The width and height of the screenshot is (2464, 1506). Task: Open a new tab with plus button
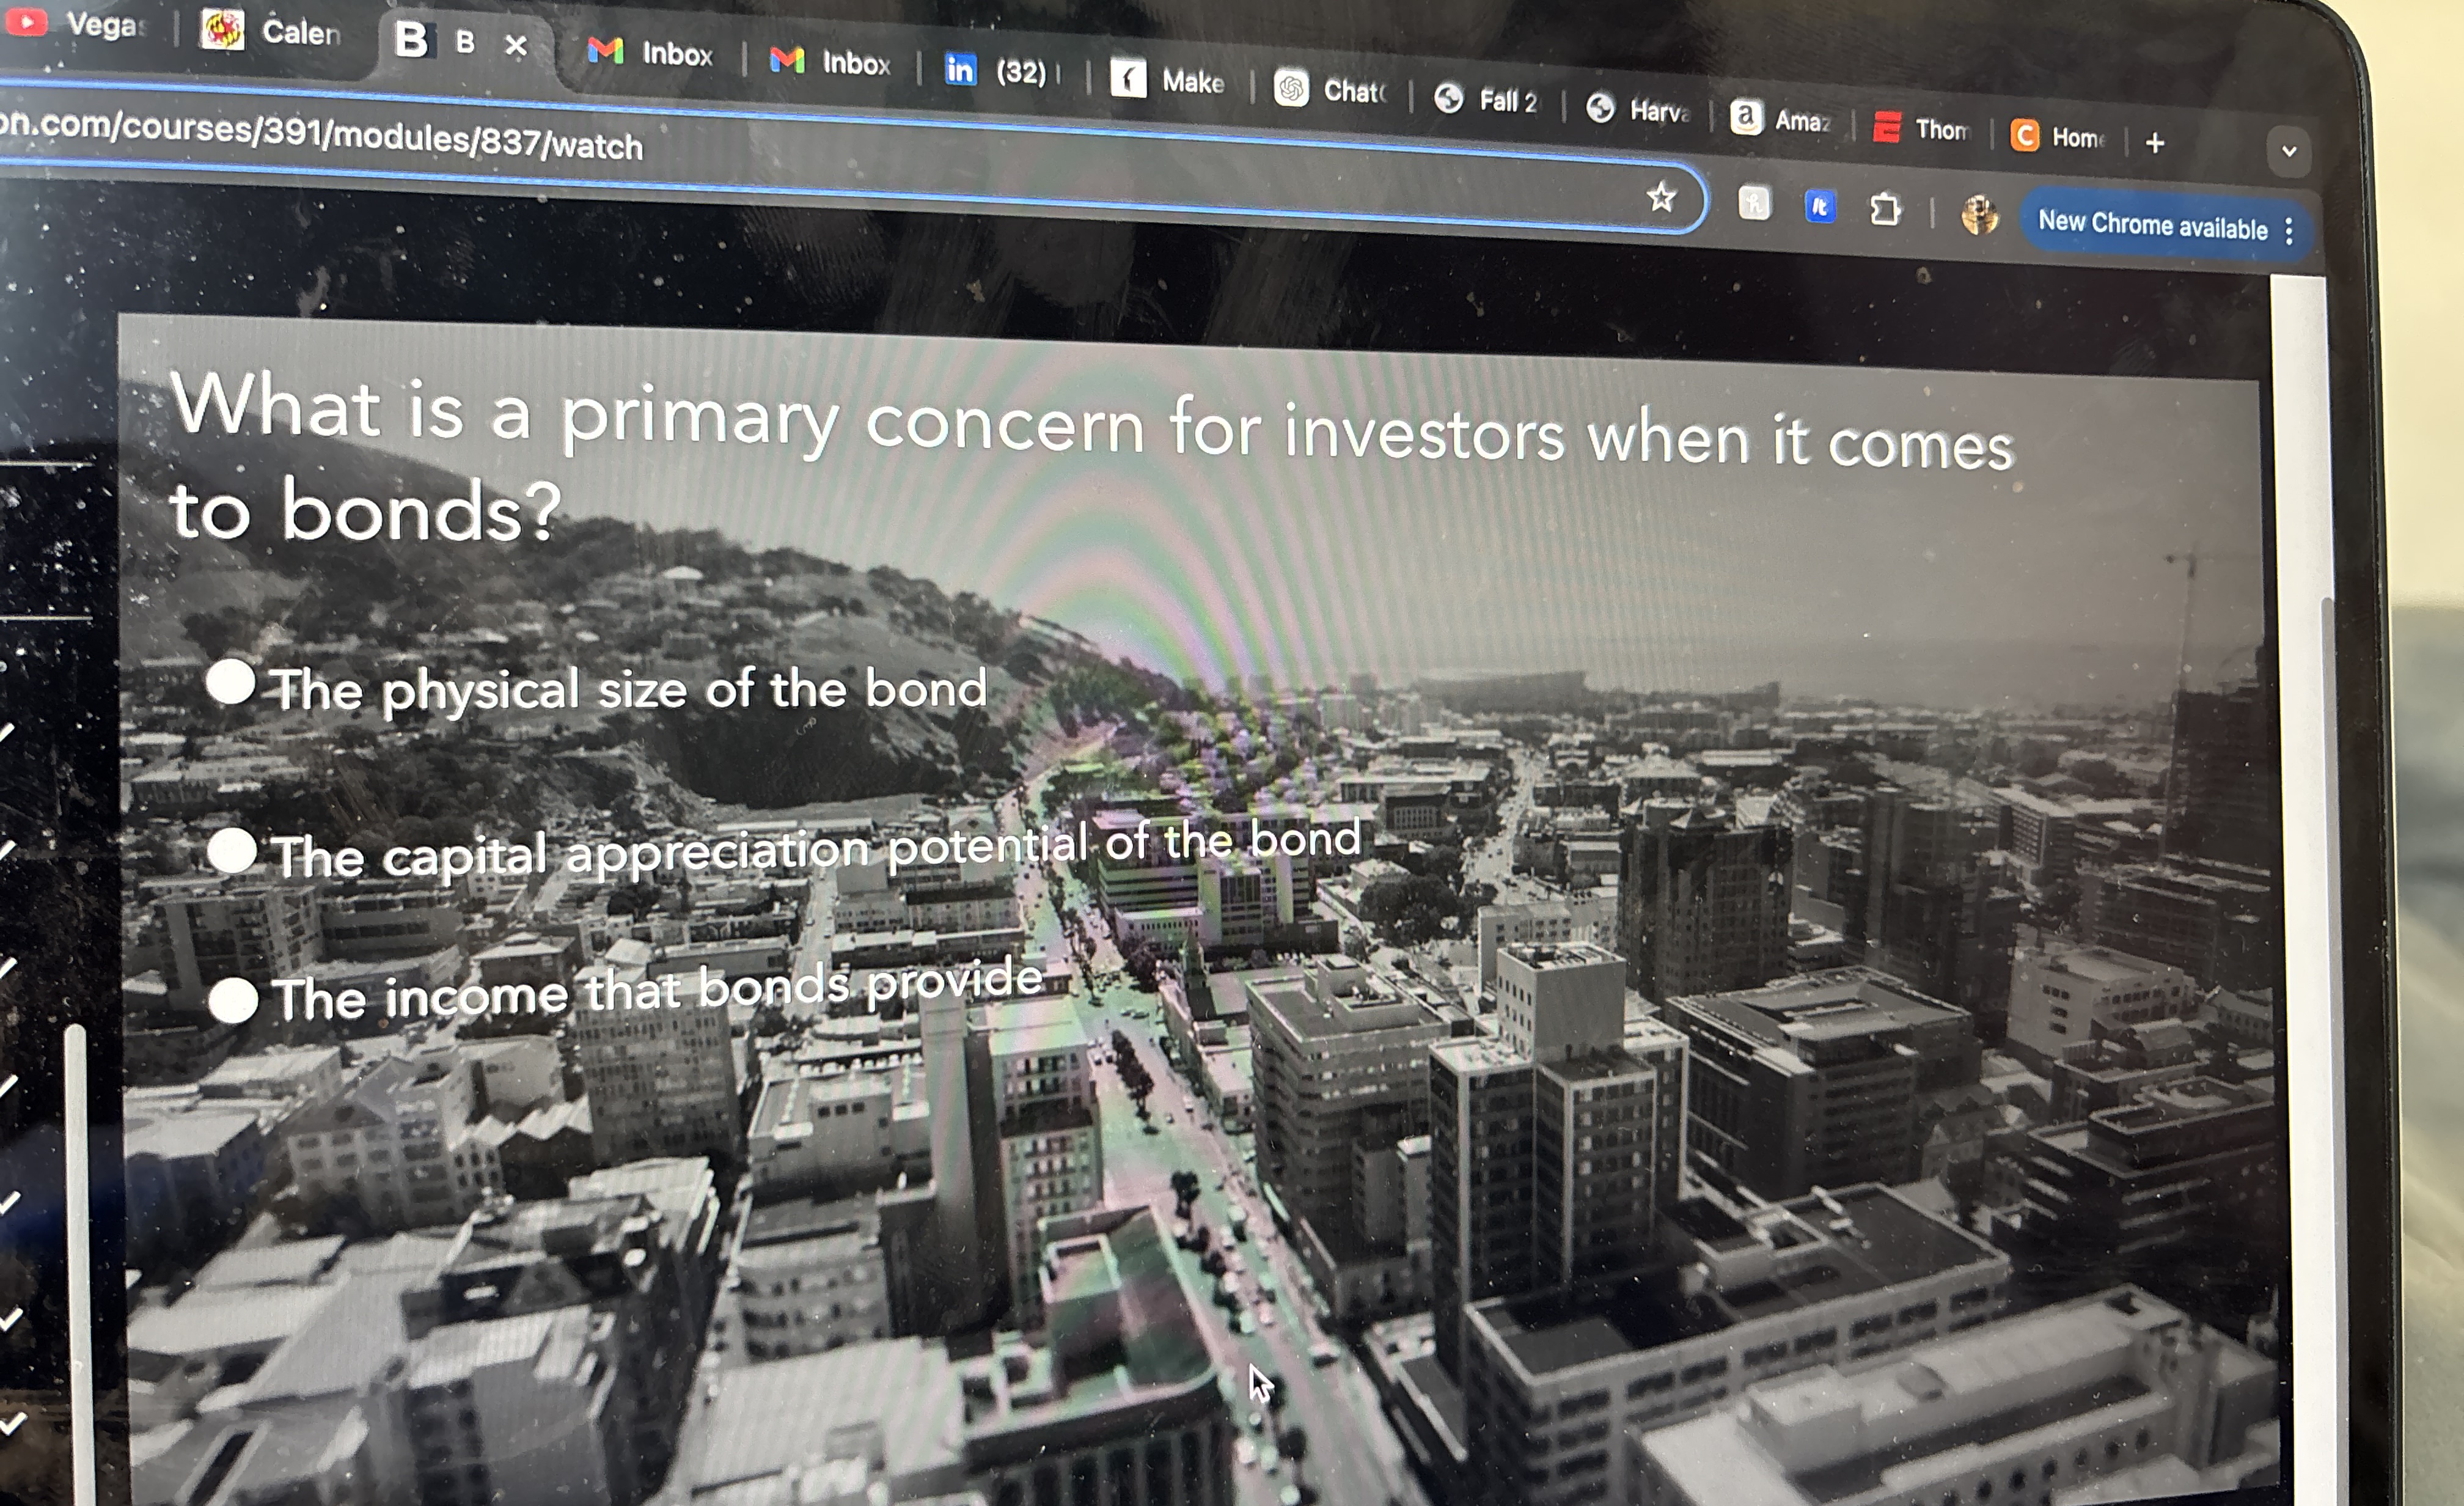[2155, 143]
